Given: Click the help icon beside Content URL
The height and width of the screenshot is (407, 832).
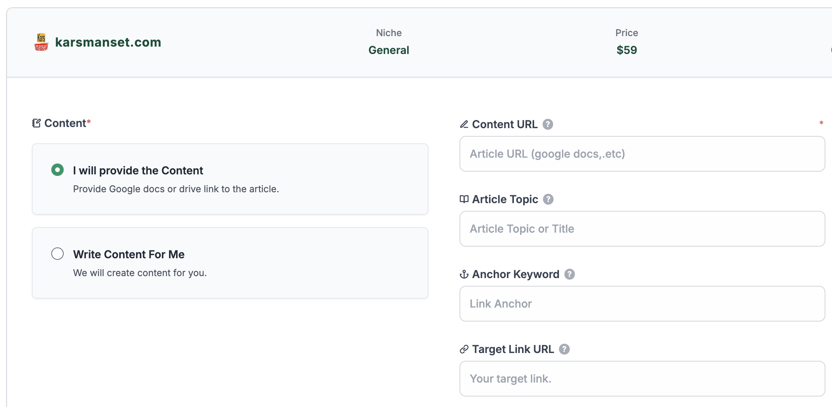Looking at the screenshot, I should (x=548, y=124).
